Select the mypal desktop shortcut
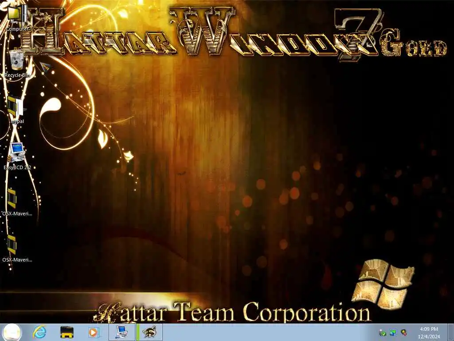Image resolution: width=454 pixels, height=341 pixels. [17, 110]
